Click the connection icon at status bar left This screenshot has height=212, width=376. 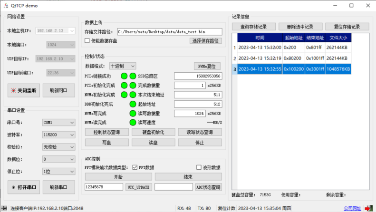pyautogui.click(x=4, y=208)
